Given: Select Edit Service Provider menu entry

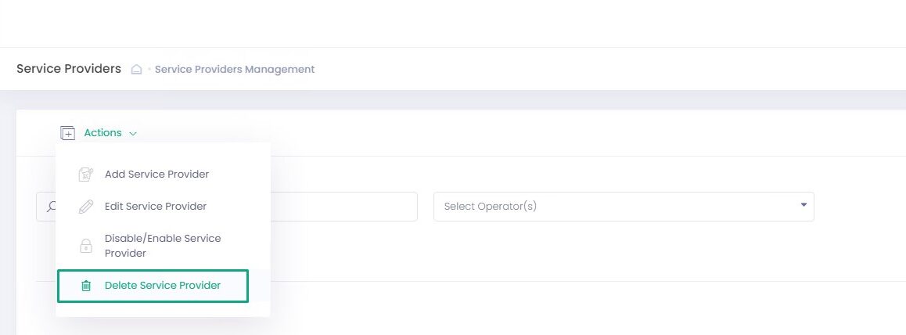Looking at the screenshot, I should pyautogui.click(x=156, y=207).
